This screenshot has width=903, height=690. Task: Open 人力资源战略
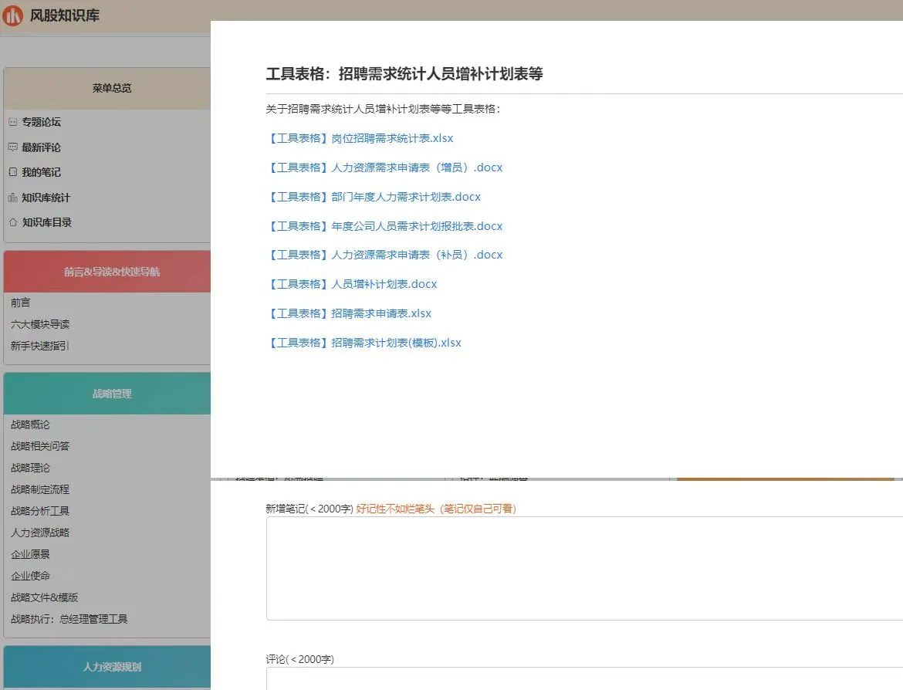(39, 533)
